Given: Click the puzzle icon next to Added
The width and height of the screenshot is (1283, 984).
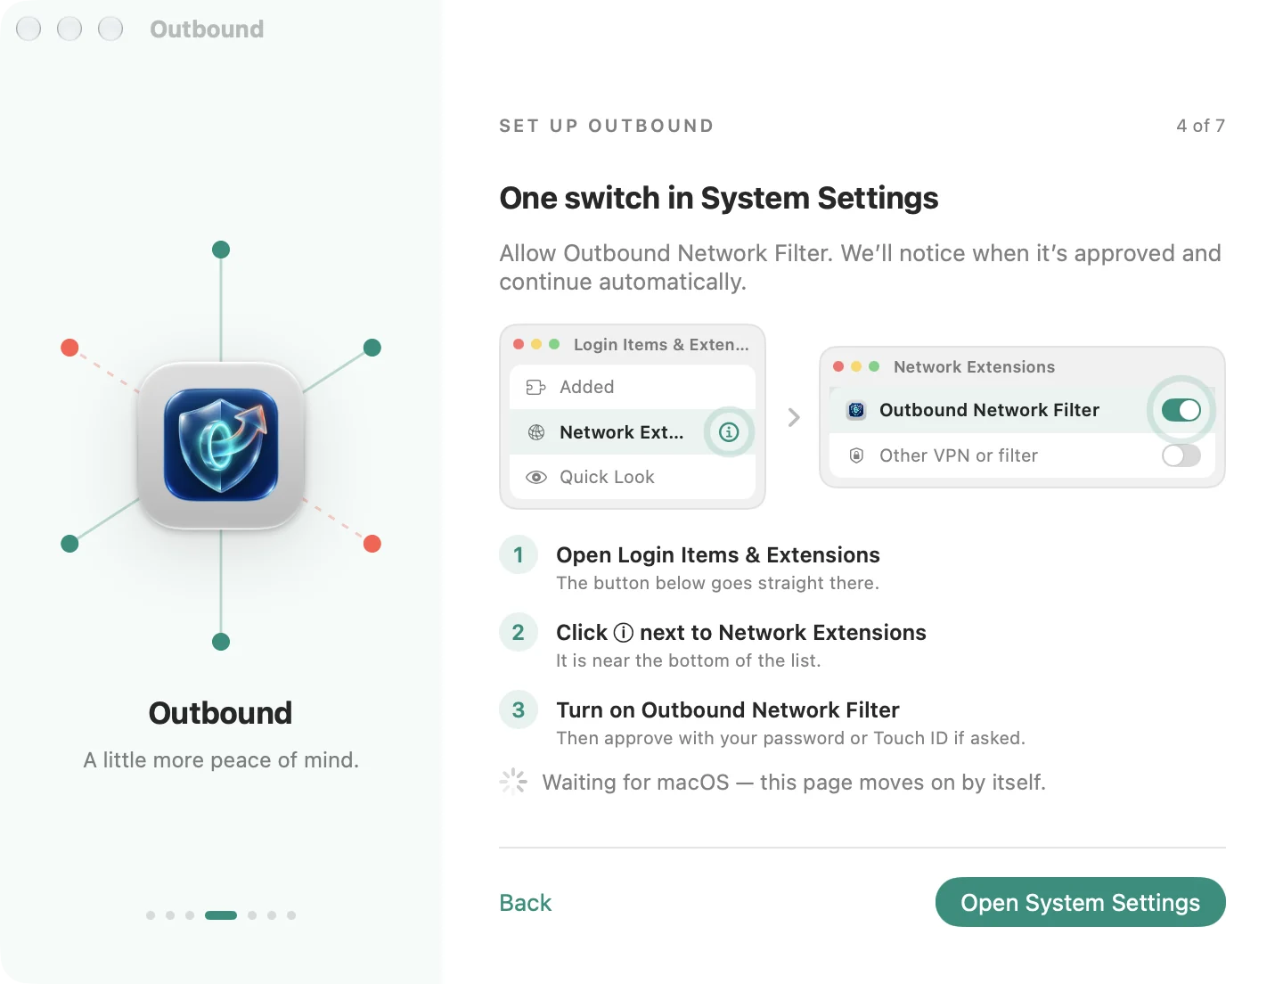Looking at the screenshot, I should [535, 387].
